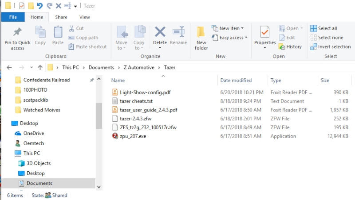Click the Paste clipboard icon
355x200 pixels.
[58, 31]
